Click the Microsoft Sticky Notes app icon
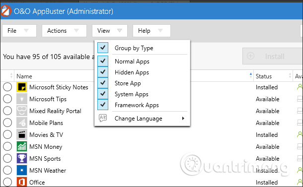 point(22,87)
